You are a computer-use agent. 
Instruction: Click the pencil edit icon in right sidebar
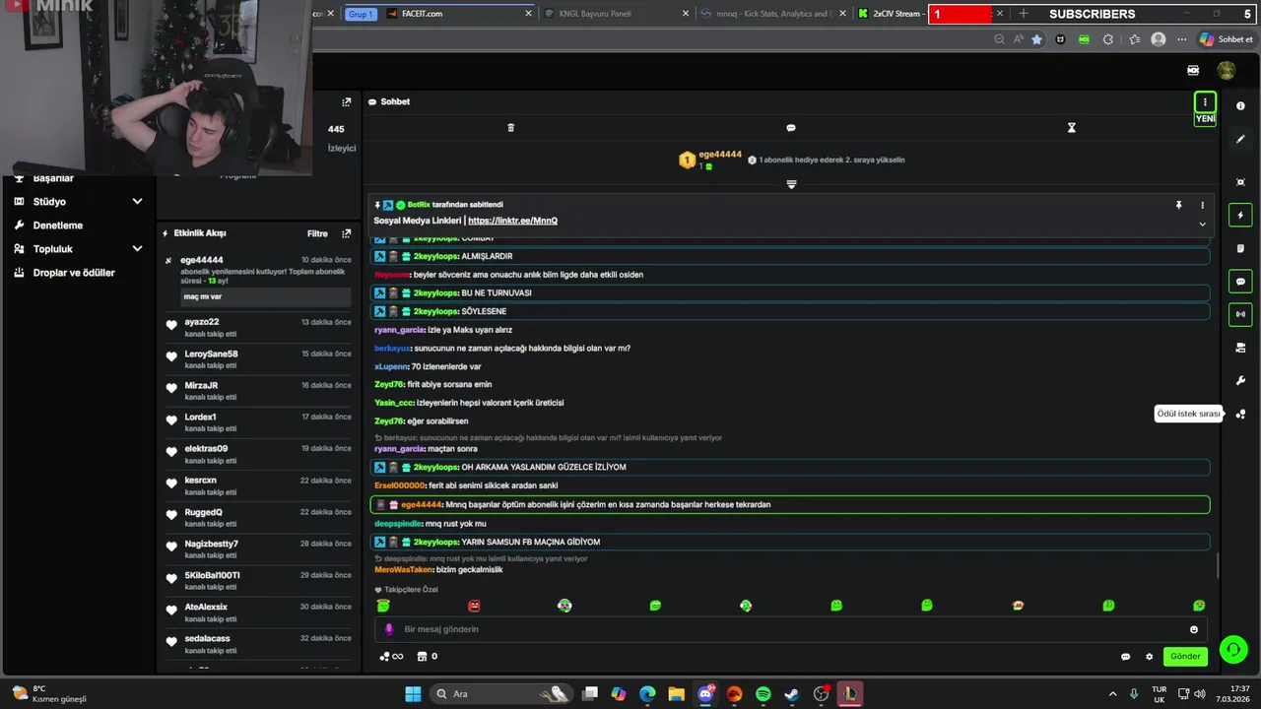pos(1240,139)
